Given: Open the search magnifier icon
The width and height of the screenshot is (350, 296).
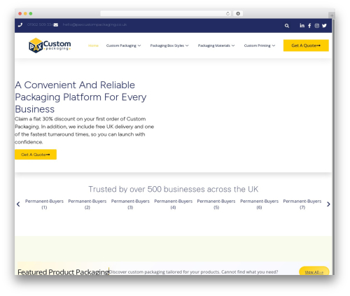Looking at the screenshot, I should point(287,26).
